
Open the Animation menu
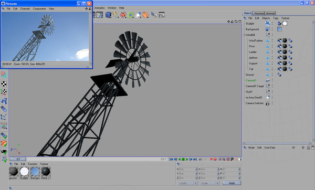[100, 8]
